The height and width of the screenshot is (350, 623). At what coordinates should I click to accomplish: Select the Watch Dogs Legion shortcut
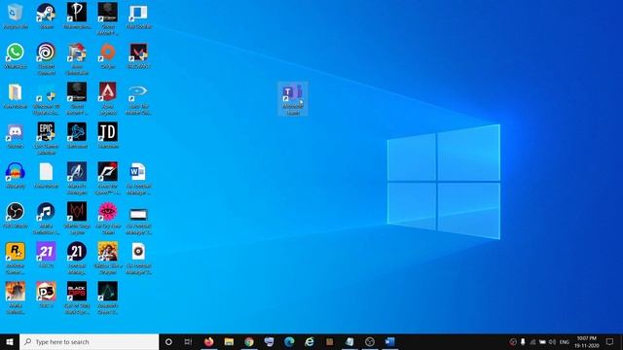pos(77,218)
